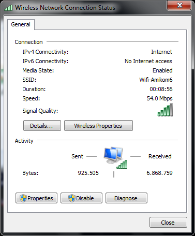Click the IPv6 Connectivity status text
The width and height of the screenshot is (195, 236).
148,61
